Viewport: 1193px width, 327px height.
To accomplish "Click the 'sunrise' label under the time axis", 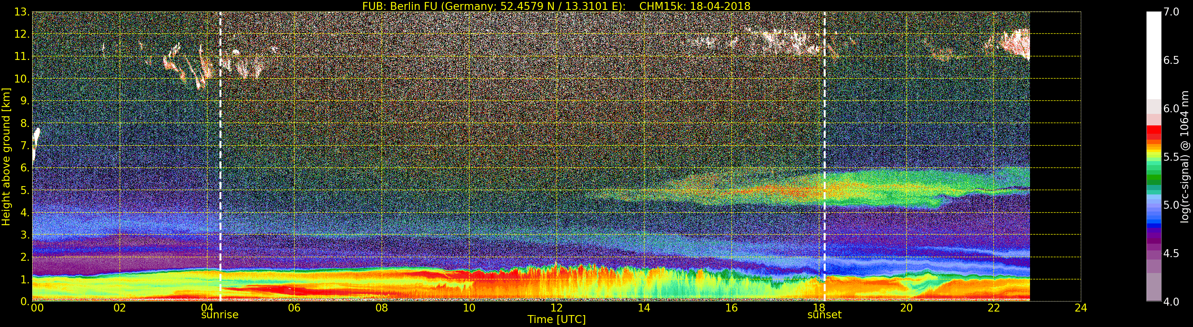I will coord(219,315).
